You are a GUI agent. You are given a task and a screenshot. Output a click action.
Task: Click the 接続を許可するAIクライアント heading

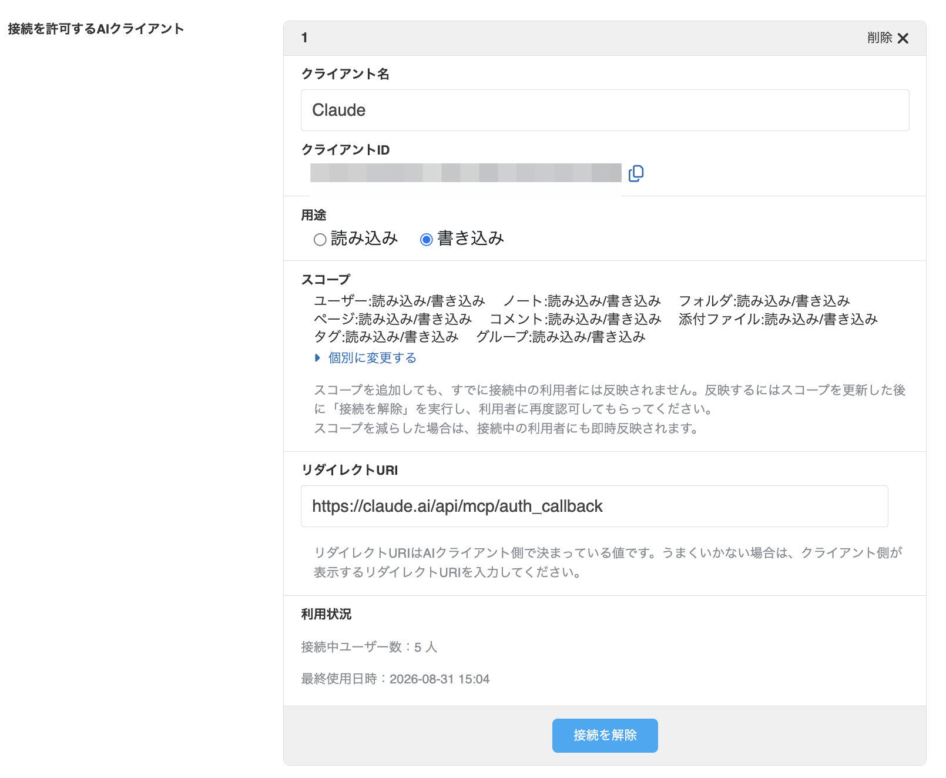click(96, 29)
